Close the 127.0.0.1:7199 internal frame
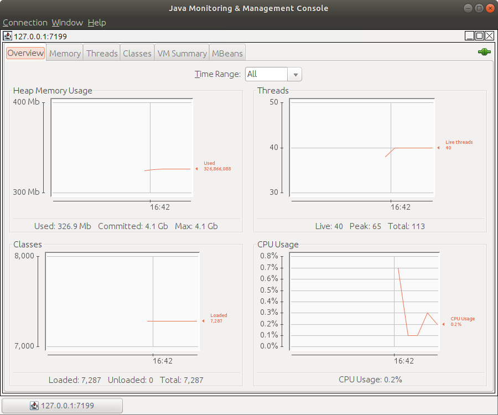This screenshot has width=498, height=415. 489,36
